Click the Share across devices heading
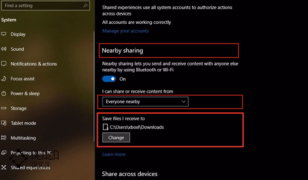308x180 pixels. click(x=130, y=174)
